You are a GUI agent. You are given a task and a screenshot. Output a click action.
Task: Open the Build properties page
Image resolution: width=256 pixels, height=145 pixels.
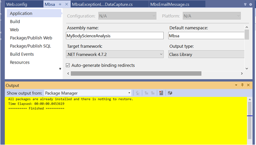click(15, 22)
